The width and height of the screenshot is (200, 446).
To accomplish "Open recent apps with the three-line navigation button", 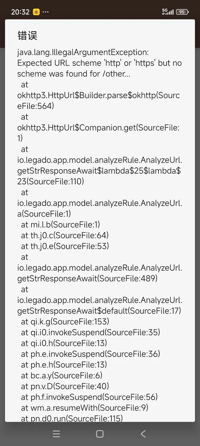I will [x=56, y=434].
